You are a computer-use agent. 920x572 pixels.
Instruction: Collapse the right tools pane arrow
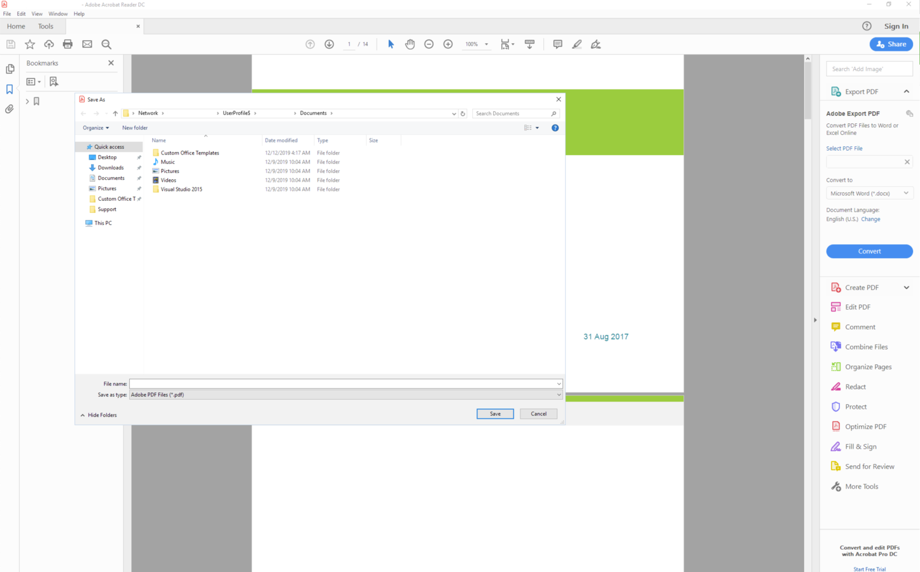[815, 320]
